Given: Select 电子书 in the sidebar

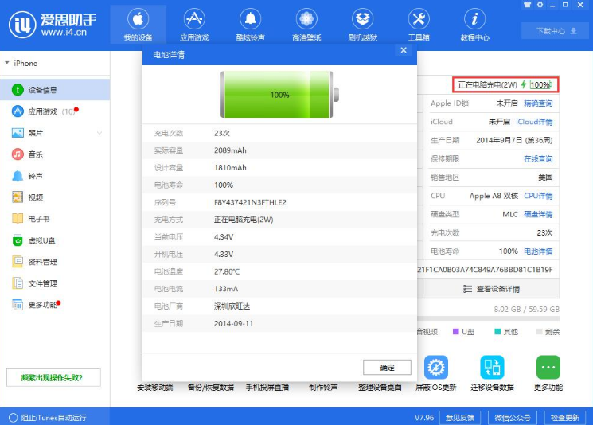Looking at the screenshot, I should tap(55, 219).
